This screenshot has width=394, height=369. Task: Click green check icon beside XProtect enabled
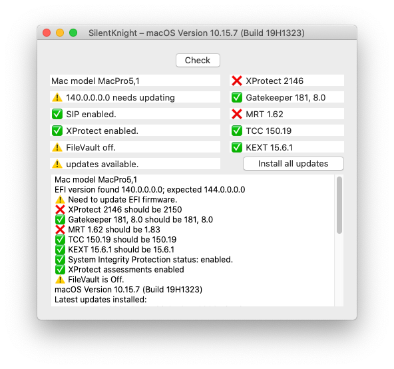(x=57, y=131)
